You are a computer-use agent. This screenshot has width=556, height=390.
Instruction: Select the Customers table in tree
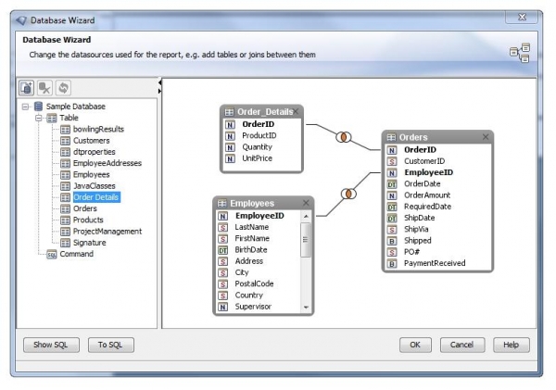(x=91, y=140)
